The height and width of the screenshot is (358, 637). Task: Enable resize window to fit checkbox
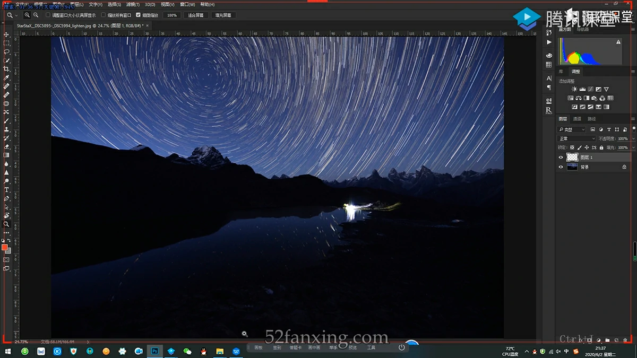click(x=48, y=15)
